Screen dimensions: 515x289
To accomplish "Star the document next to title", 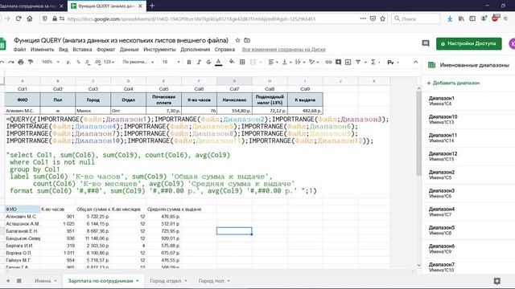I will (237, 40).
